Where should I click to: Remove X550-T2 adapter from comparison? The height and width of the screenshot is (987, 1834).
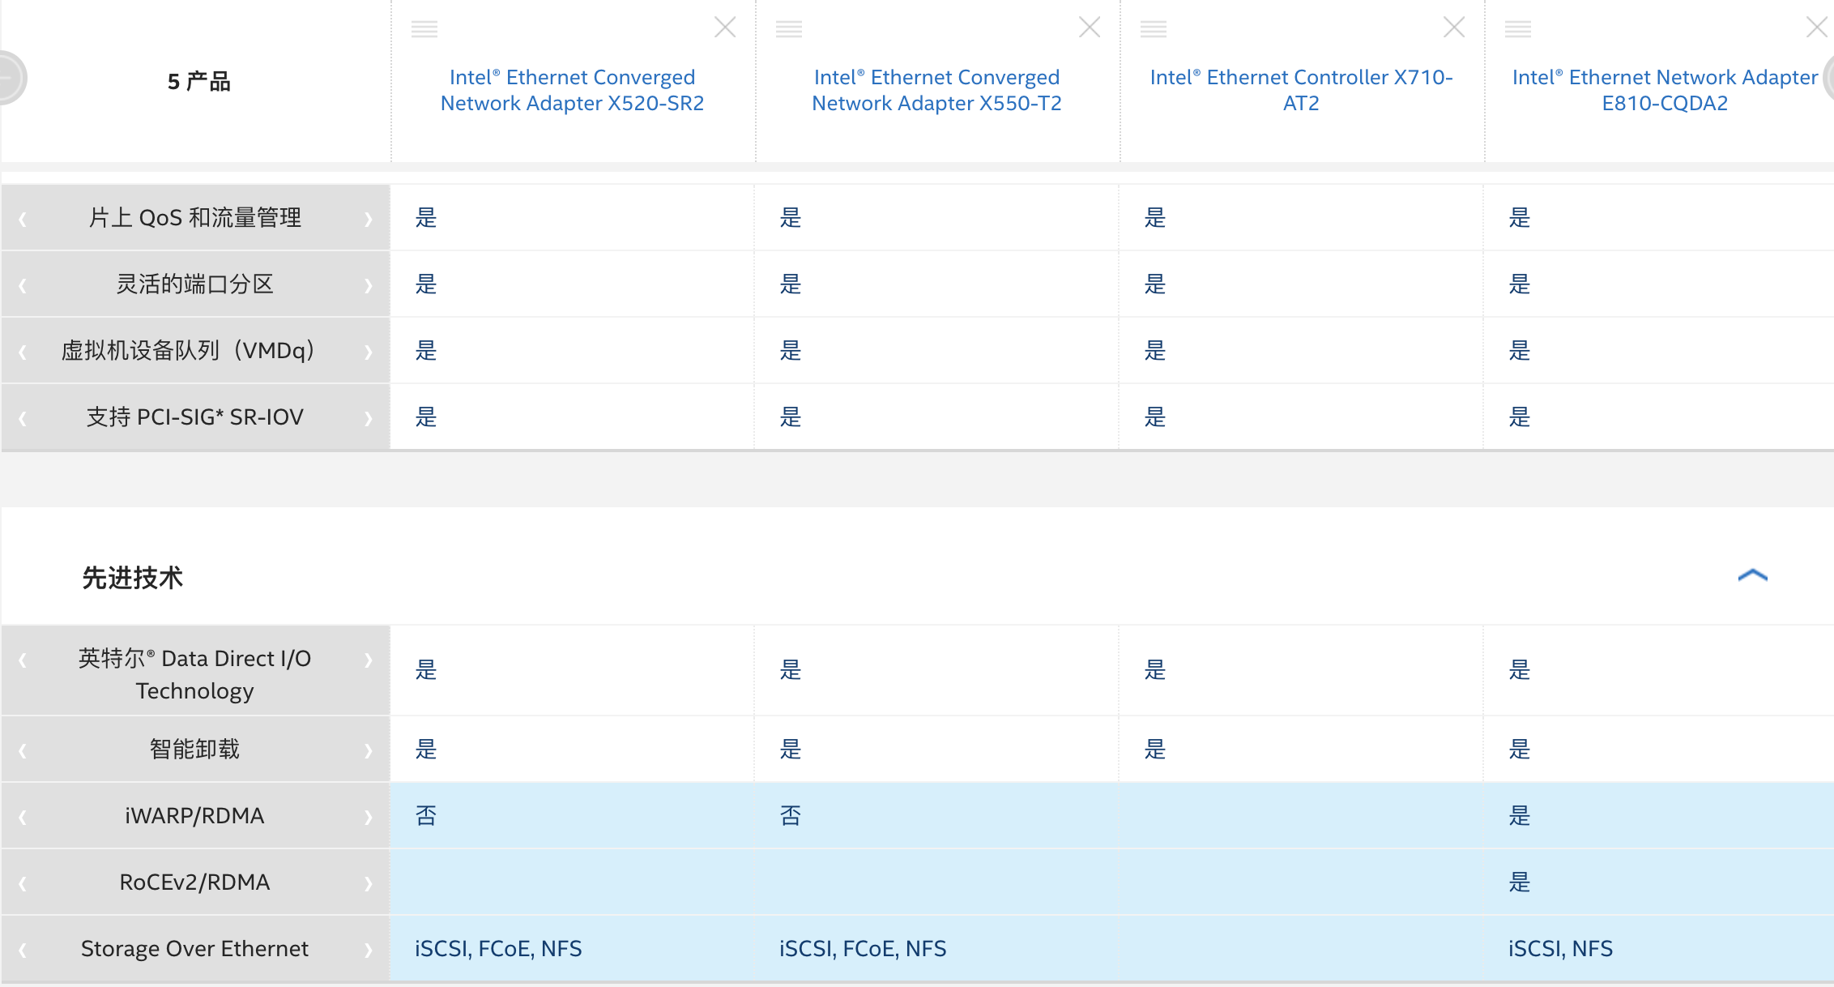click(1090, 28)
